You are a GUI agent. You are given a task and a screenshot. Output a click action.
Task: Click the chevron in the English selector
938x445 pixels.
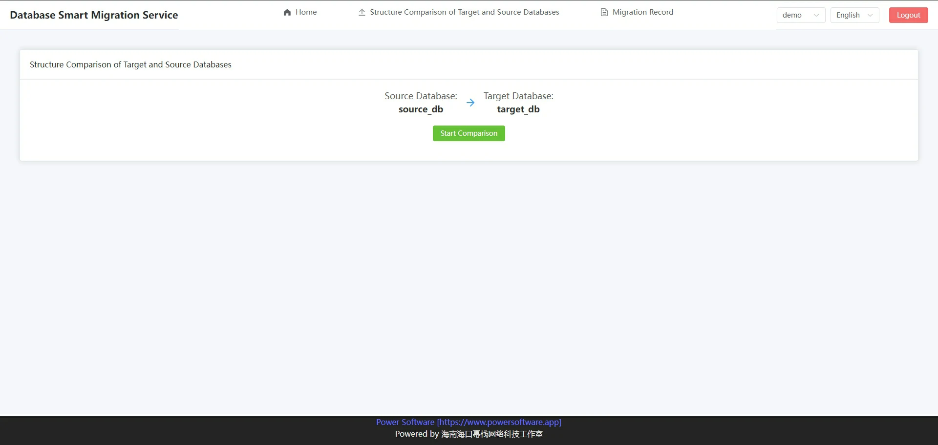pos(870,15)
